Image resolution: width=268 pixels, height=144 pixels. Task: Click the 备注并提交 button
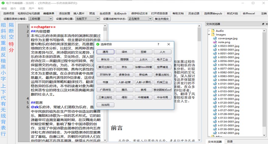point(162,19)
